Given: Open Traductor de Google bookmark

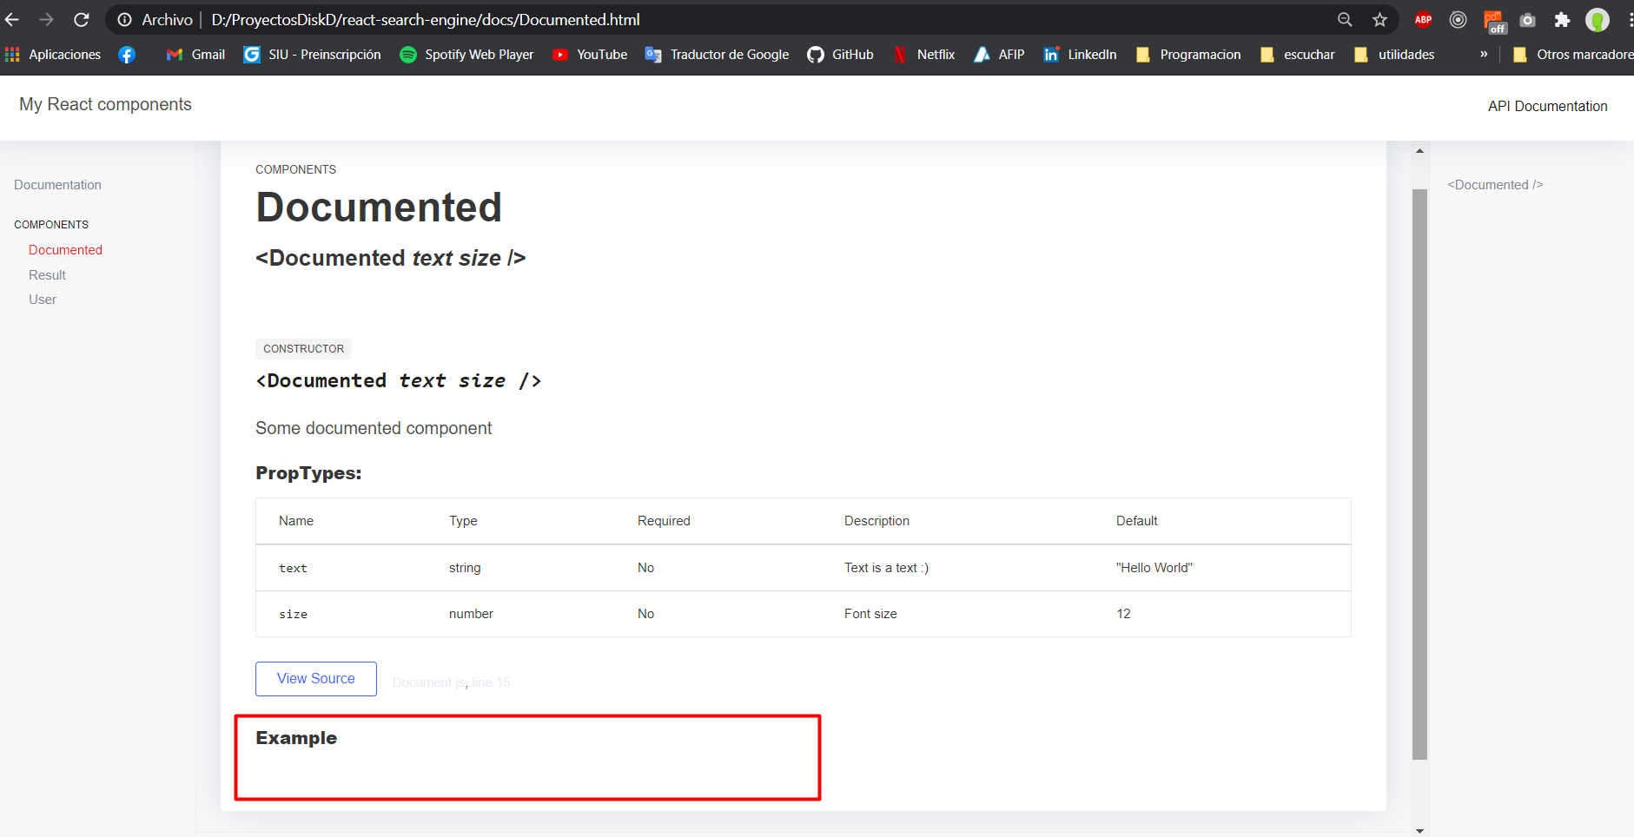Looking at the screenshot, I should (716, 54).
